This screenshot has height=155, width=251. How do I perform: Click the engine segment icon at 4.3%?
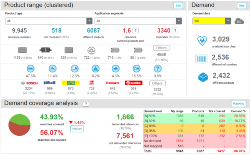pos(115,69)
